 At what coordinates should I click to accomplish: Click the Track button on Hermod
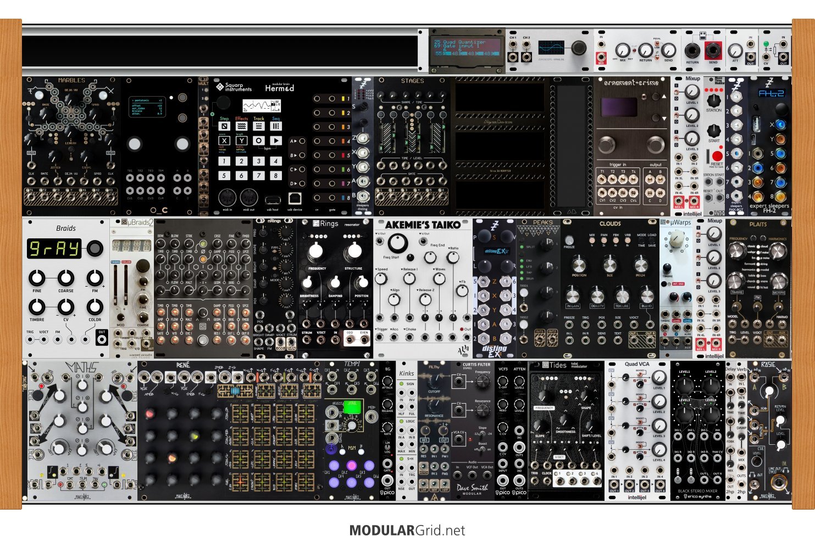259,126
